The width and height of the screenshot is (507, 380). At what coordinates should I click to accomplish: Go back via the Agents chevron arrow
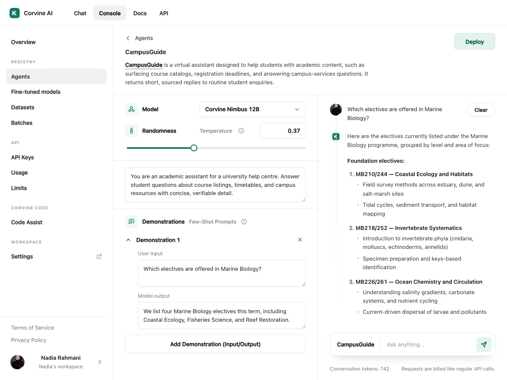[128, 38]
